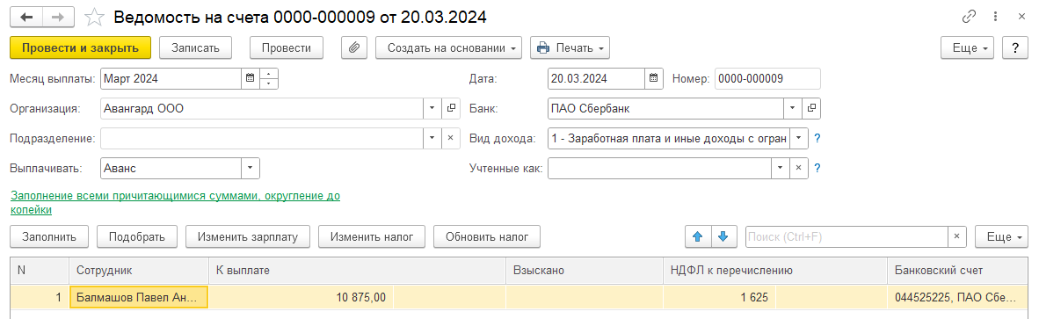The height and width of the screenshot is (319, 1039).
Task: Move row up with blue arrow
Action: point(697,236)
